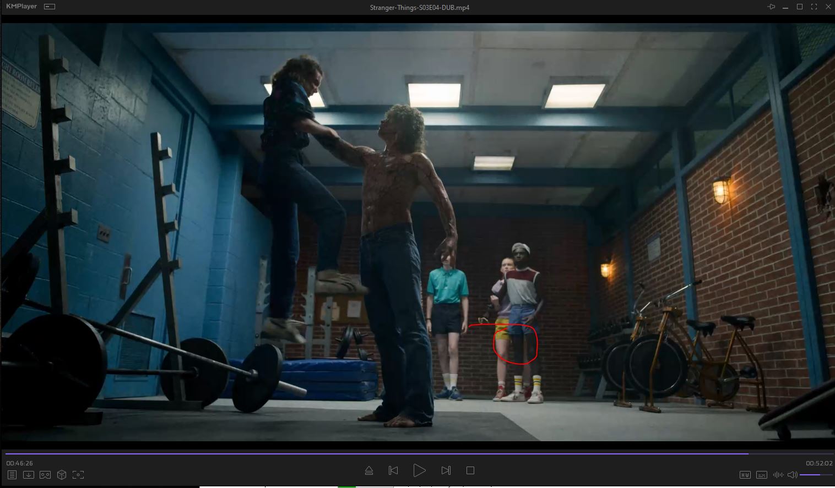Open the KMPlayer main menu logo

pyautogui.click(x=21, y=7)
